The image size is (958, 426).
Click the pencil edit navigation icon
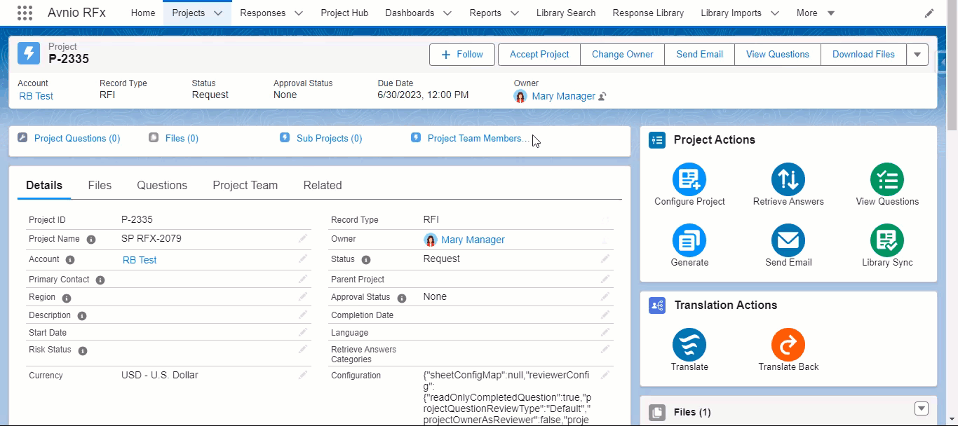(x=929, y=13)
